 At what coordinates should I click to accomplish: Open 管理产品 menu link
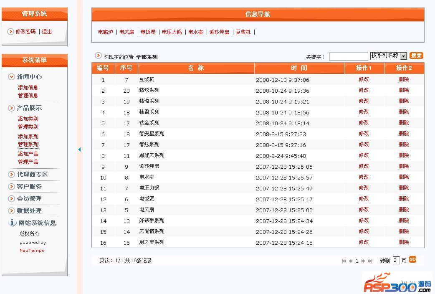point(28,162)
